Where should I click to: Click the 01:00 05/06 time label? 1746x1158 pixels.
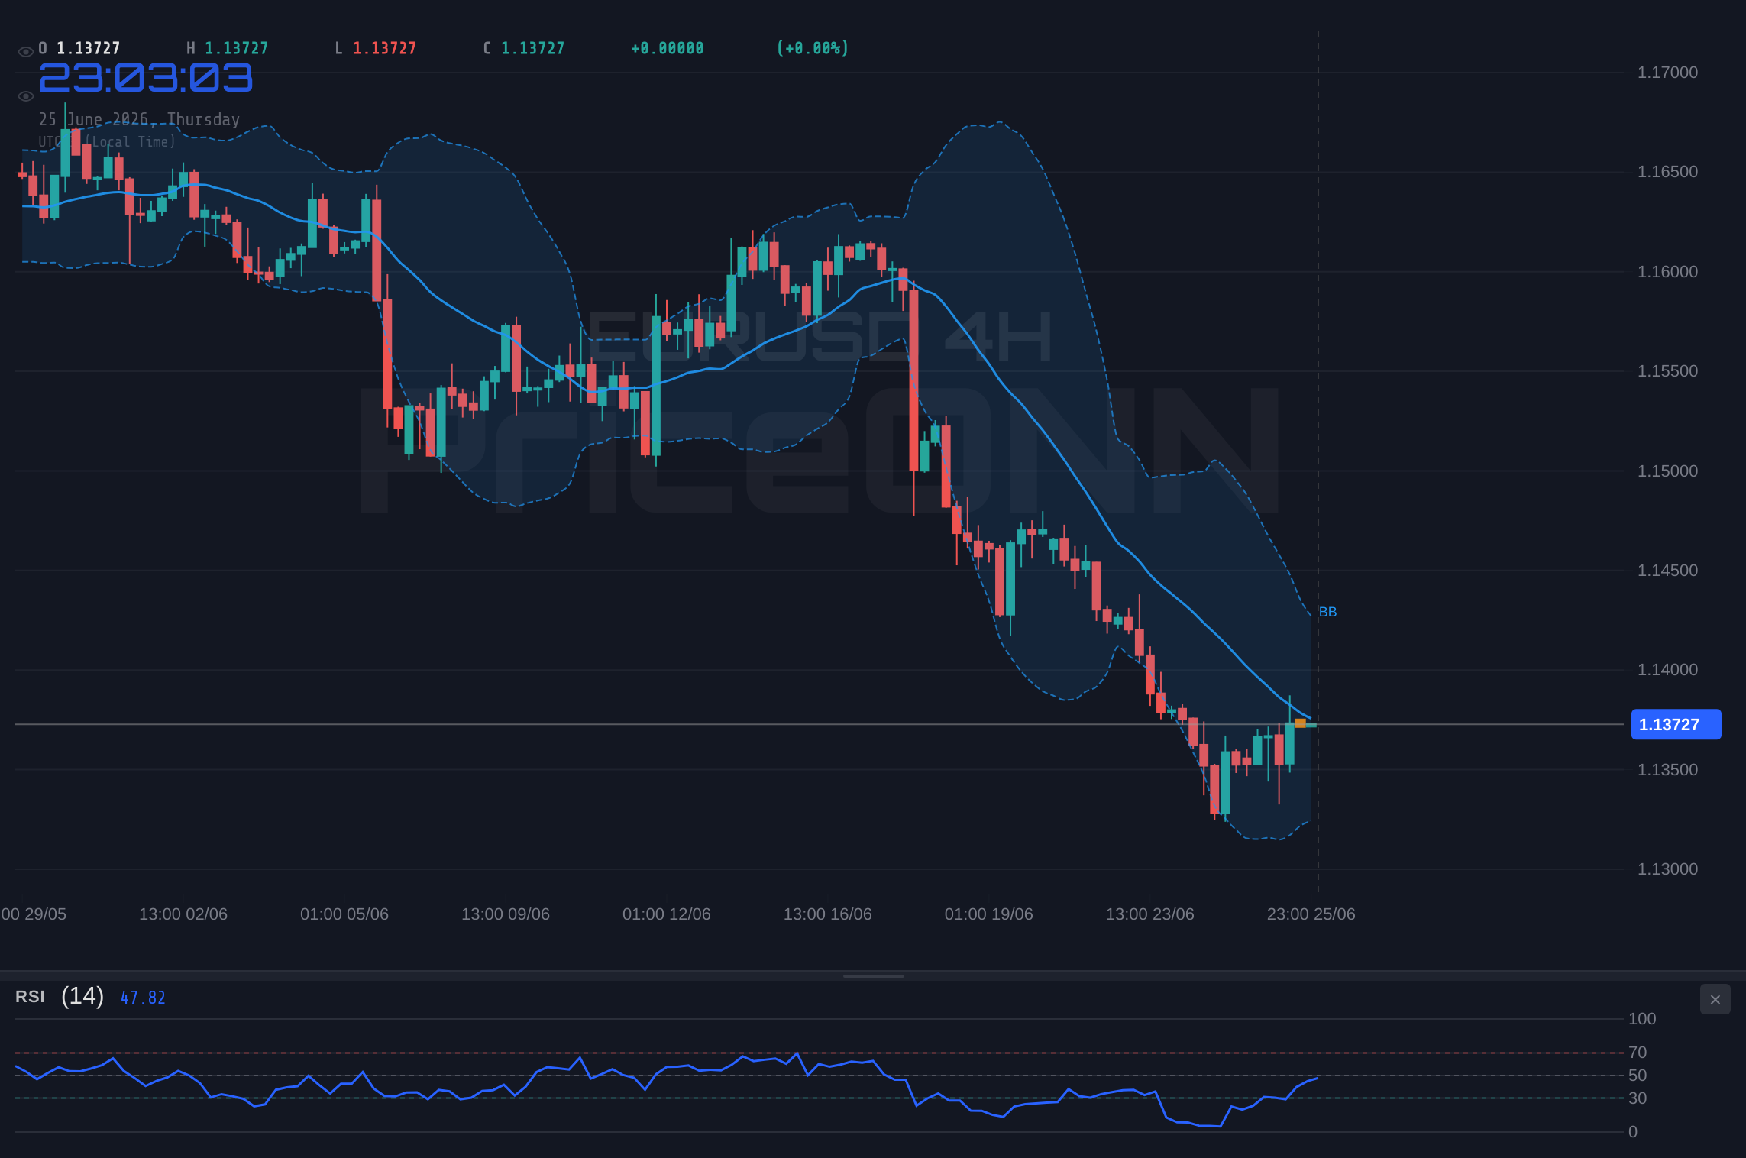pyautogui.click(x=344, y=914)
